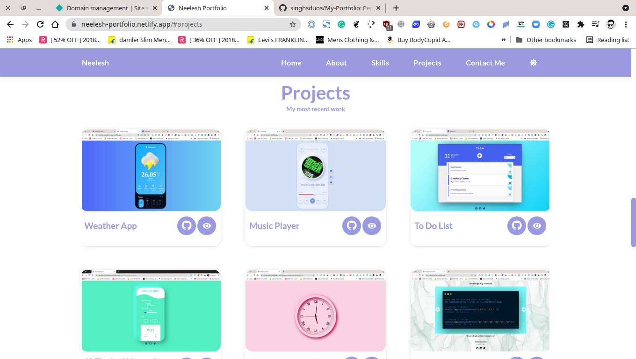Viewport: 636px width, 359px height.
Task: Open a new browser tab
Action: 396,8
